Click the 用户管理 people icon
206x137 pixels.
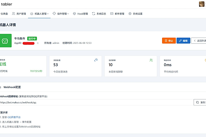point(13,14)
